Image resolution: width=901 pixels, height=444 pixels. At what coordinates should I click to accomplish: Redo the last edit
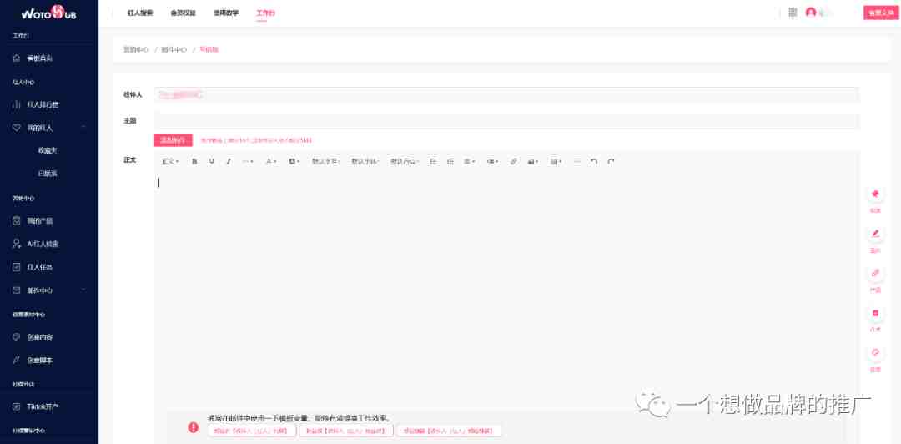point(611,162)
